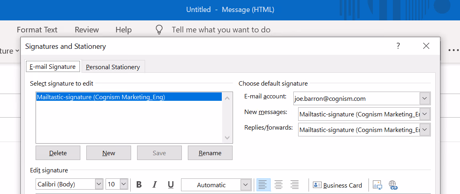This screenshot has width=460, height=194.
Task: Toggle Italic formatting in signature editor
Action: [155, 185]
